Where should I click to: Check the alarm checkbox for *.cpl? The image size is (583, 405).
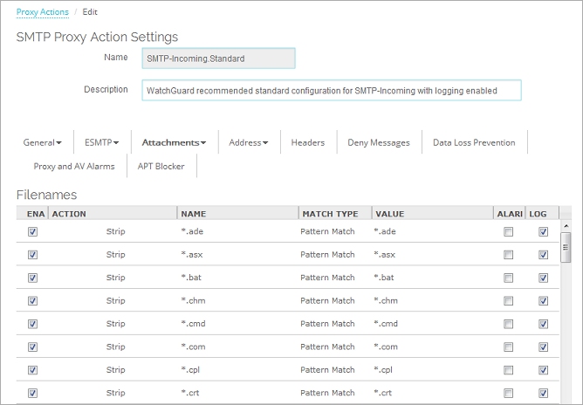pos(508,369)
